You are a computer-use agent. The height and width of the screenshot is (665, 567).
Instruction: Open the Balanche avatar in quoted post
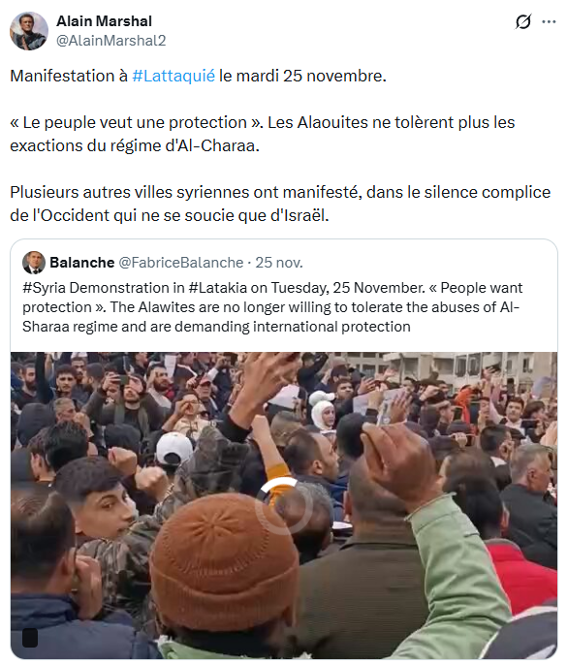pos(34,262)
